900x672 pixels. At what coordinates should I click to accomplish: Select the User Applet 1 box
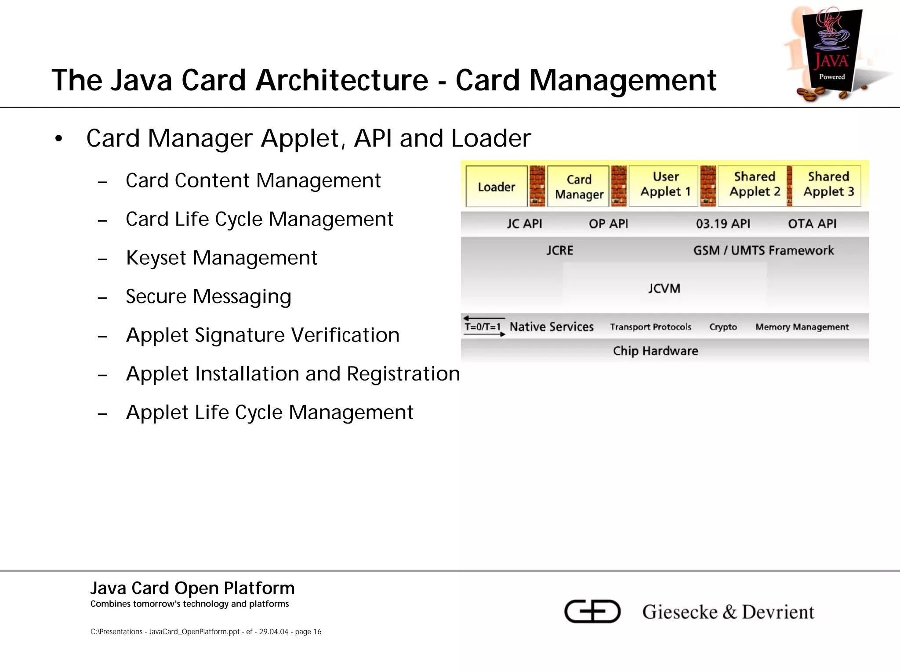[664, 185]
